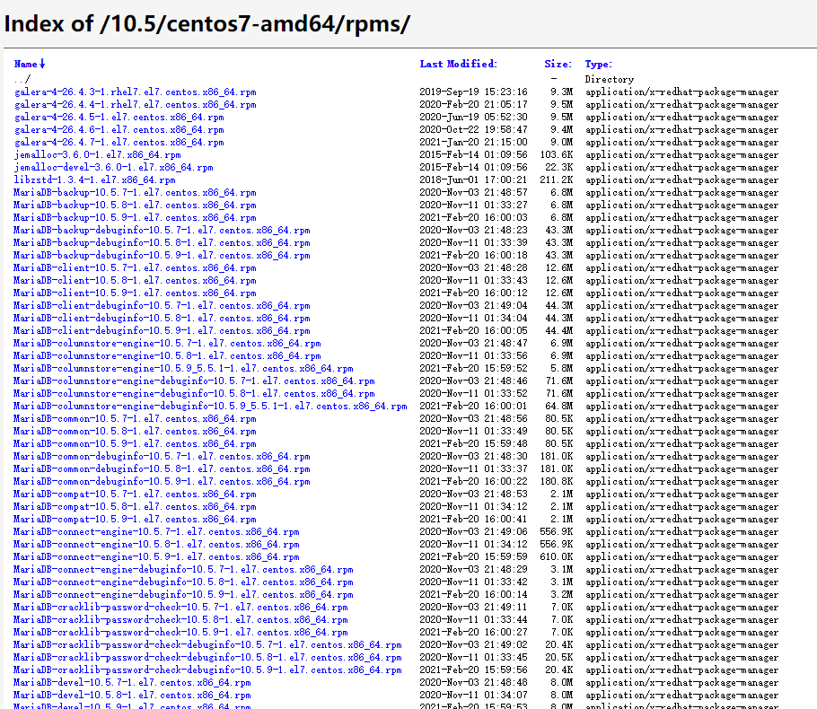Open MariaDB-backup-debuginfo-10.5.7-1 rpm link

point(162,231)
